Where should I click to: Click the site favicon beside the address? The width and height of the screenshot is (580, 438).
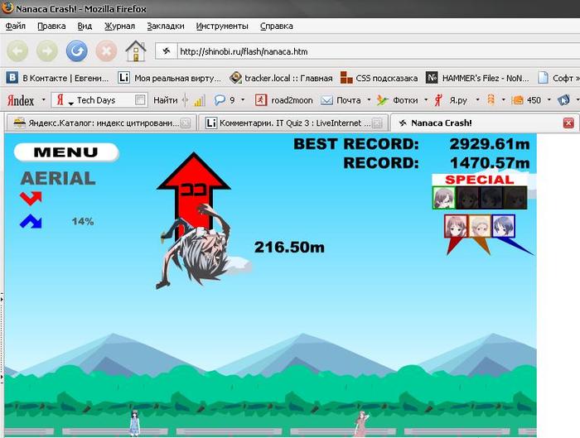166,51
